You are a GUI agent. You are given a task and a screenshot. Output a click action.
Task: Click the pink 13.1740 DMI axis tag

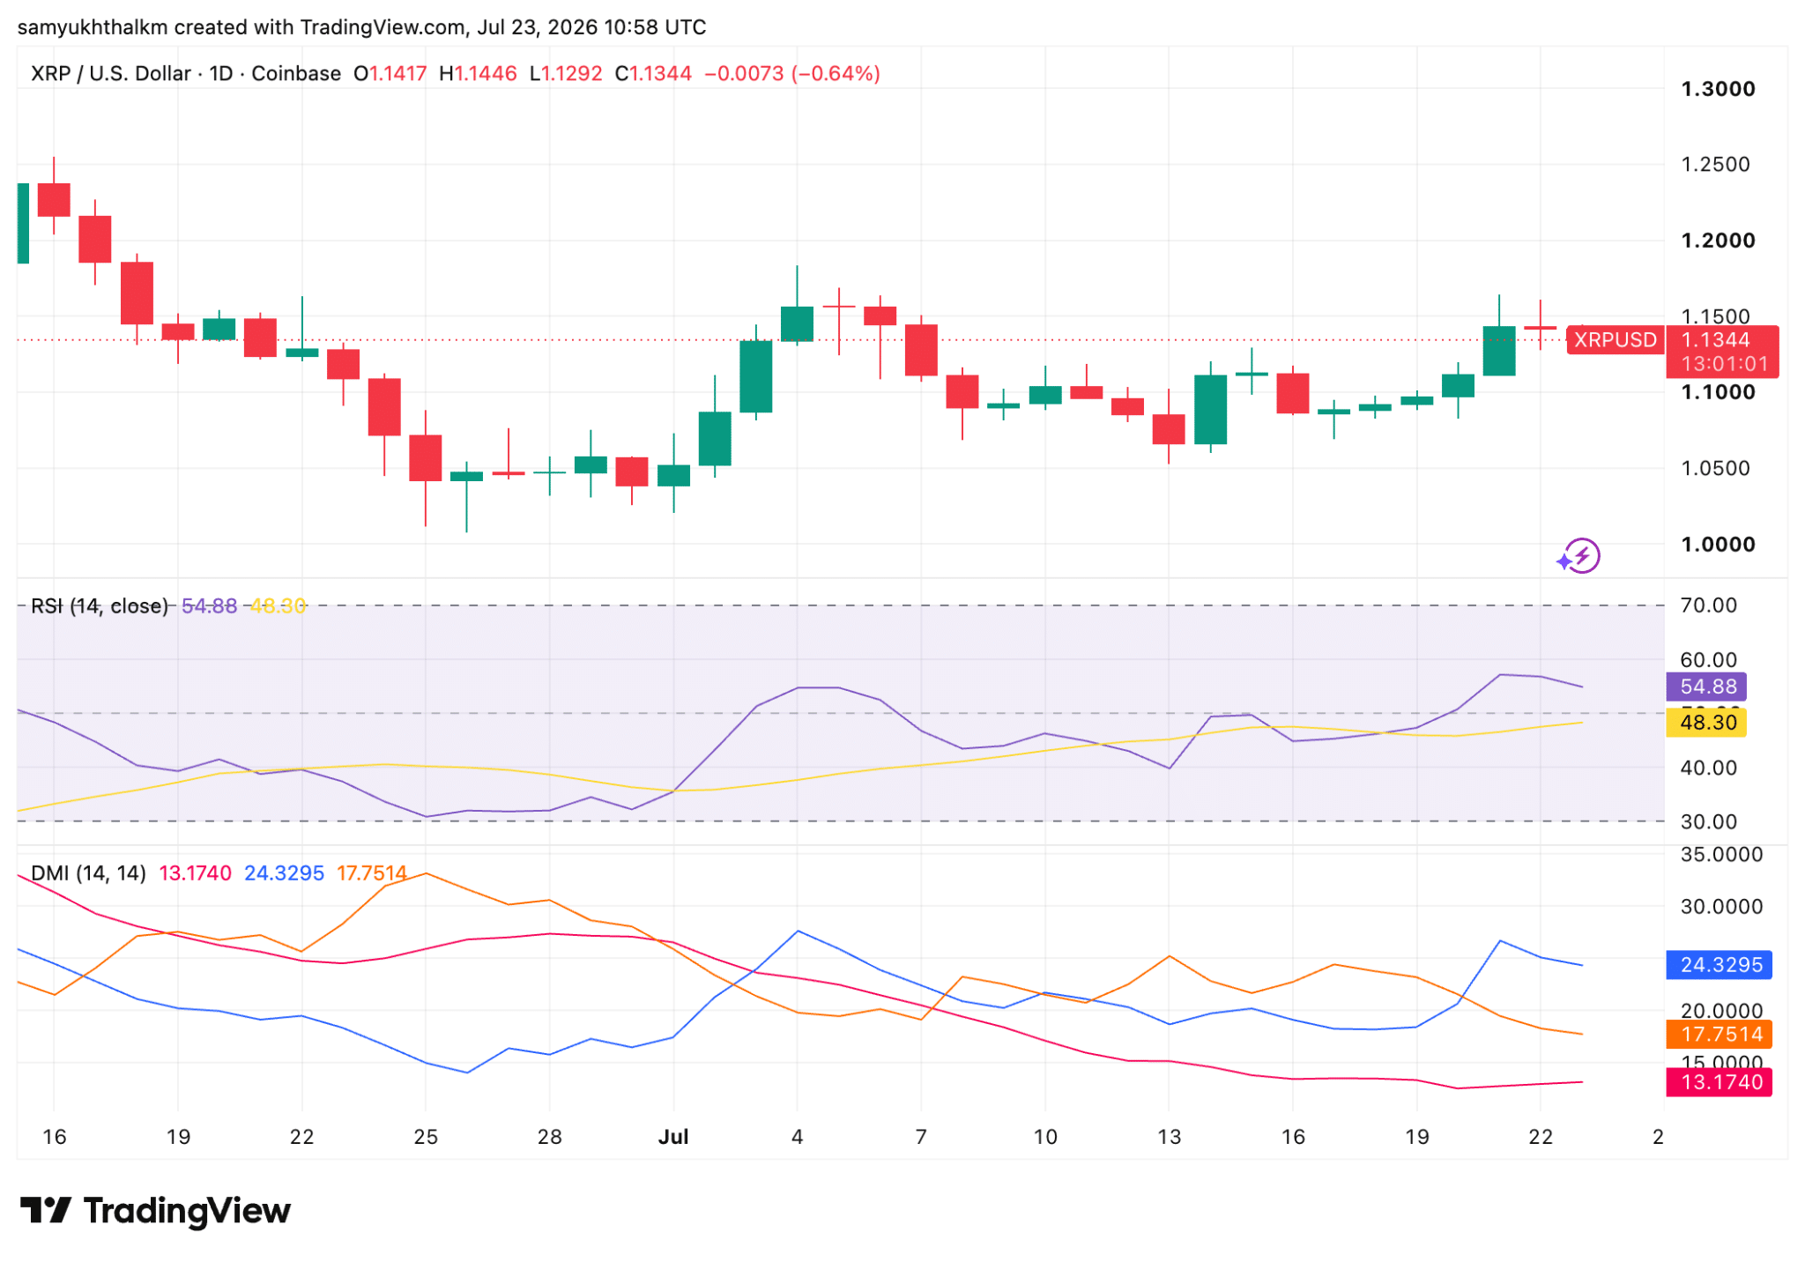[1719, 1082]
